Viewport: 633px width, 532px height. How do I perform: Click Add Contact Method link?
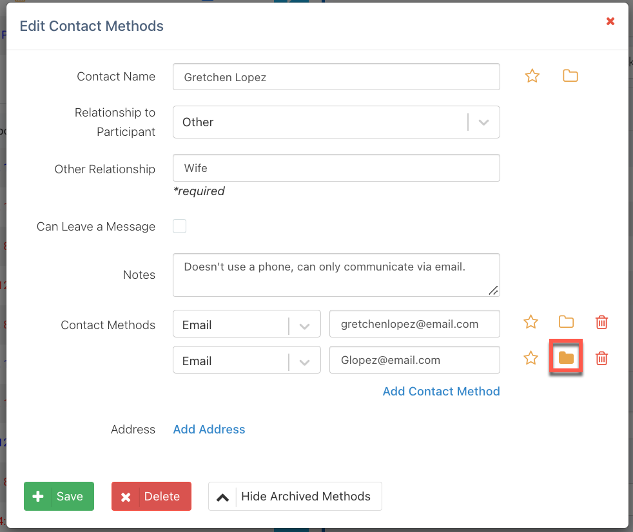pos(441,392)
